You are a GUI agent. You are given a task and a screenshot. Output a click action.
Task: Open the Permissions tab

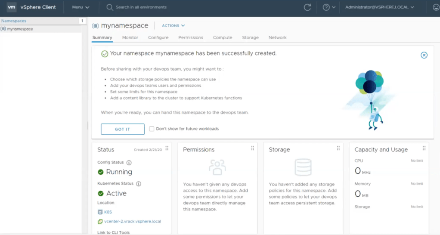click(x=191, y=37)
